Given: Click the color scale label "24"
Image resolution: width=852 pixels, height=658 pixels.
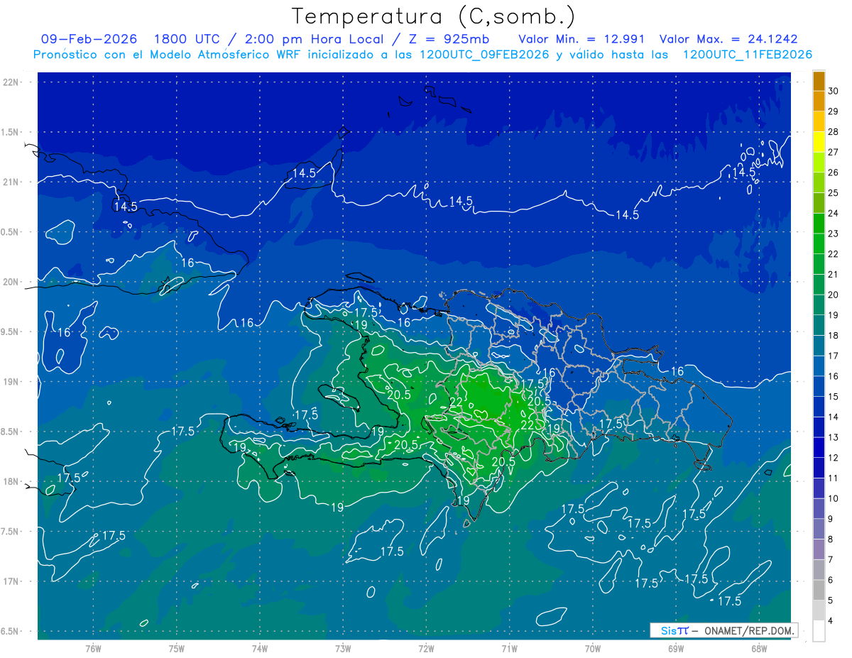Looking at the screenshot, I should (834, 213).
